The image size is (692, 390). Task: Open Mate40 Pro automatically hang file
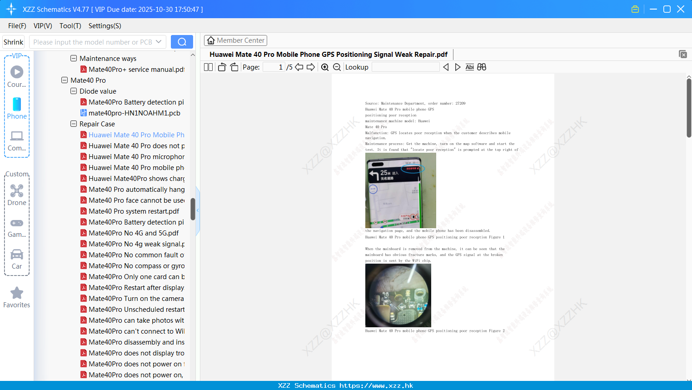[132, 189]
